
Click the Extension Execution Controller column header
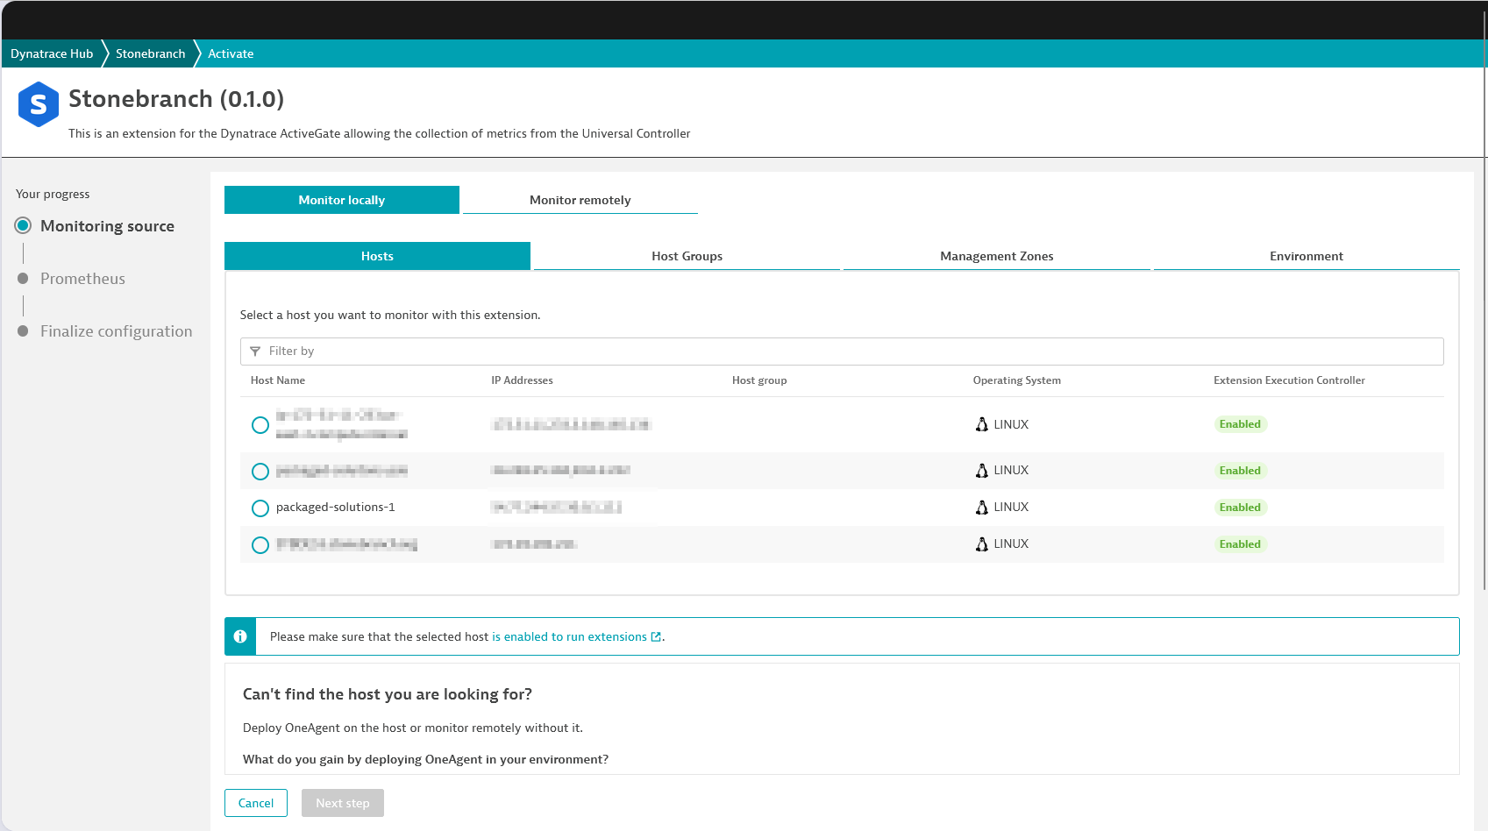click(1289, 380)
